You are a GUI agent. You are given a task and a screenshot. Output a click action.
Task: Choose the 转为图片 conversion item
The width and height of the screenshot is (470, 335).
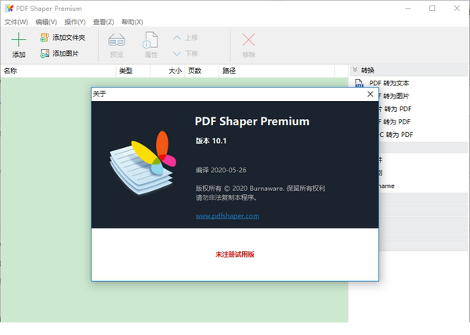coord(394,96)
